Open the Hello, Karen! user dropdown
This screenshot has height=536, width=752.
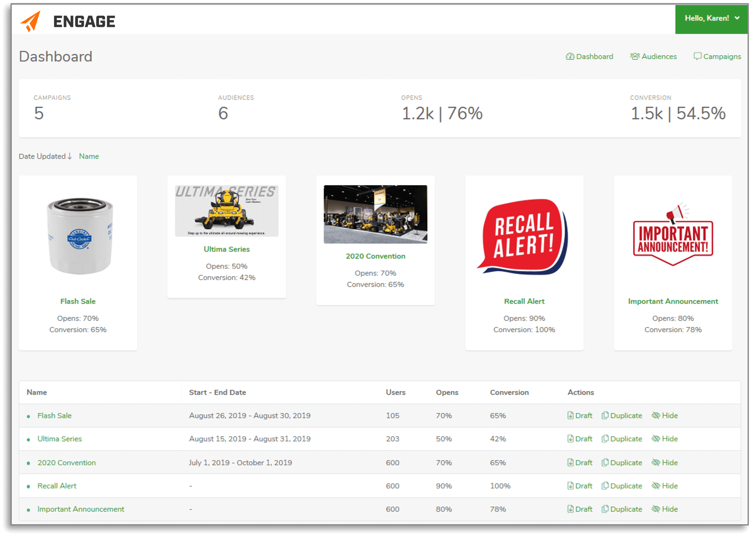711,19
